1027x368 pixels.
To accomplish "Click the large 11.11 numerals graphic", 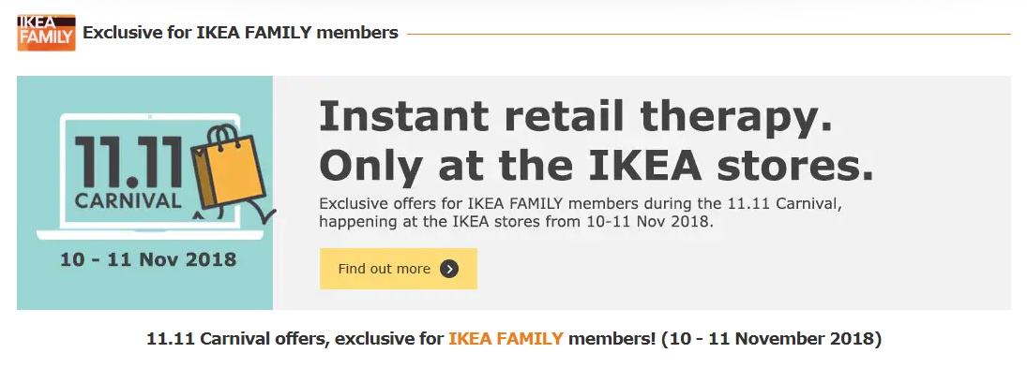I will tap(129, 161).
